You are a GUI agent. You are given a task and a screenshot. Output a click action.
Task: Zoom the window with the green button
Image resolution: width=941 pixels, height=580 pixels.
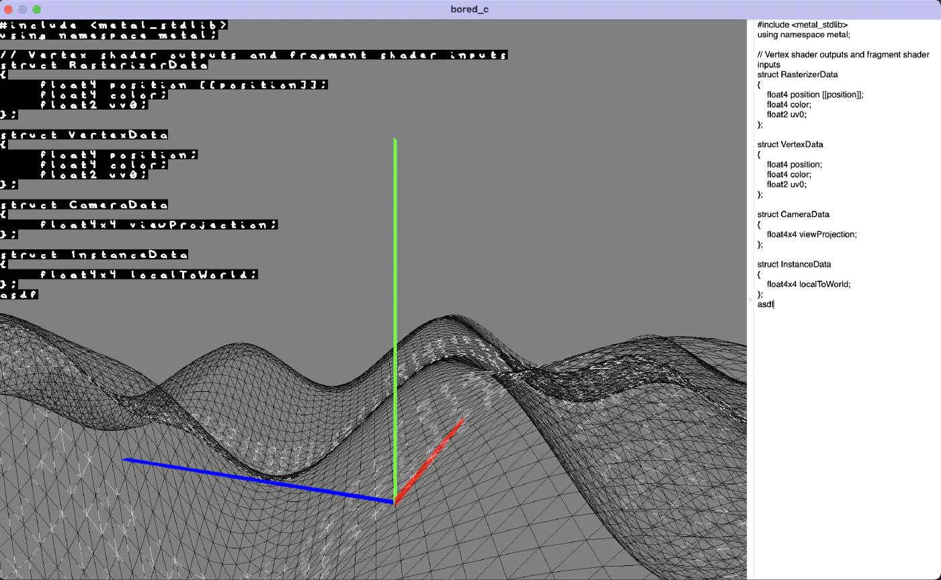click(36, 9)
